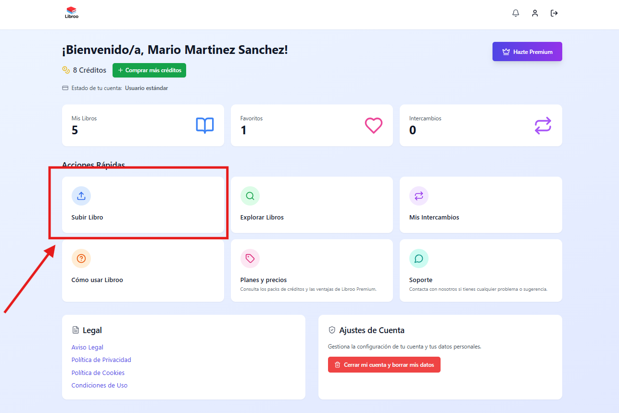Click the Mis Intercambios swap icon

click(419, 196)
